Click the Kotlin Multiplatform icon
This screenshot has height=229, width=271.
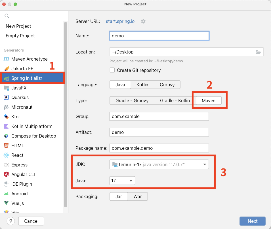click(x=6, y=127)
